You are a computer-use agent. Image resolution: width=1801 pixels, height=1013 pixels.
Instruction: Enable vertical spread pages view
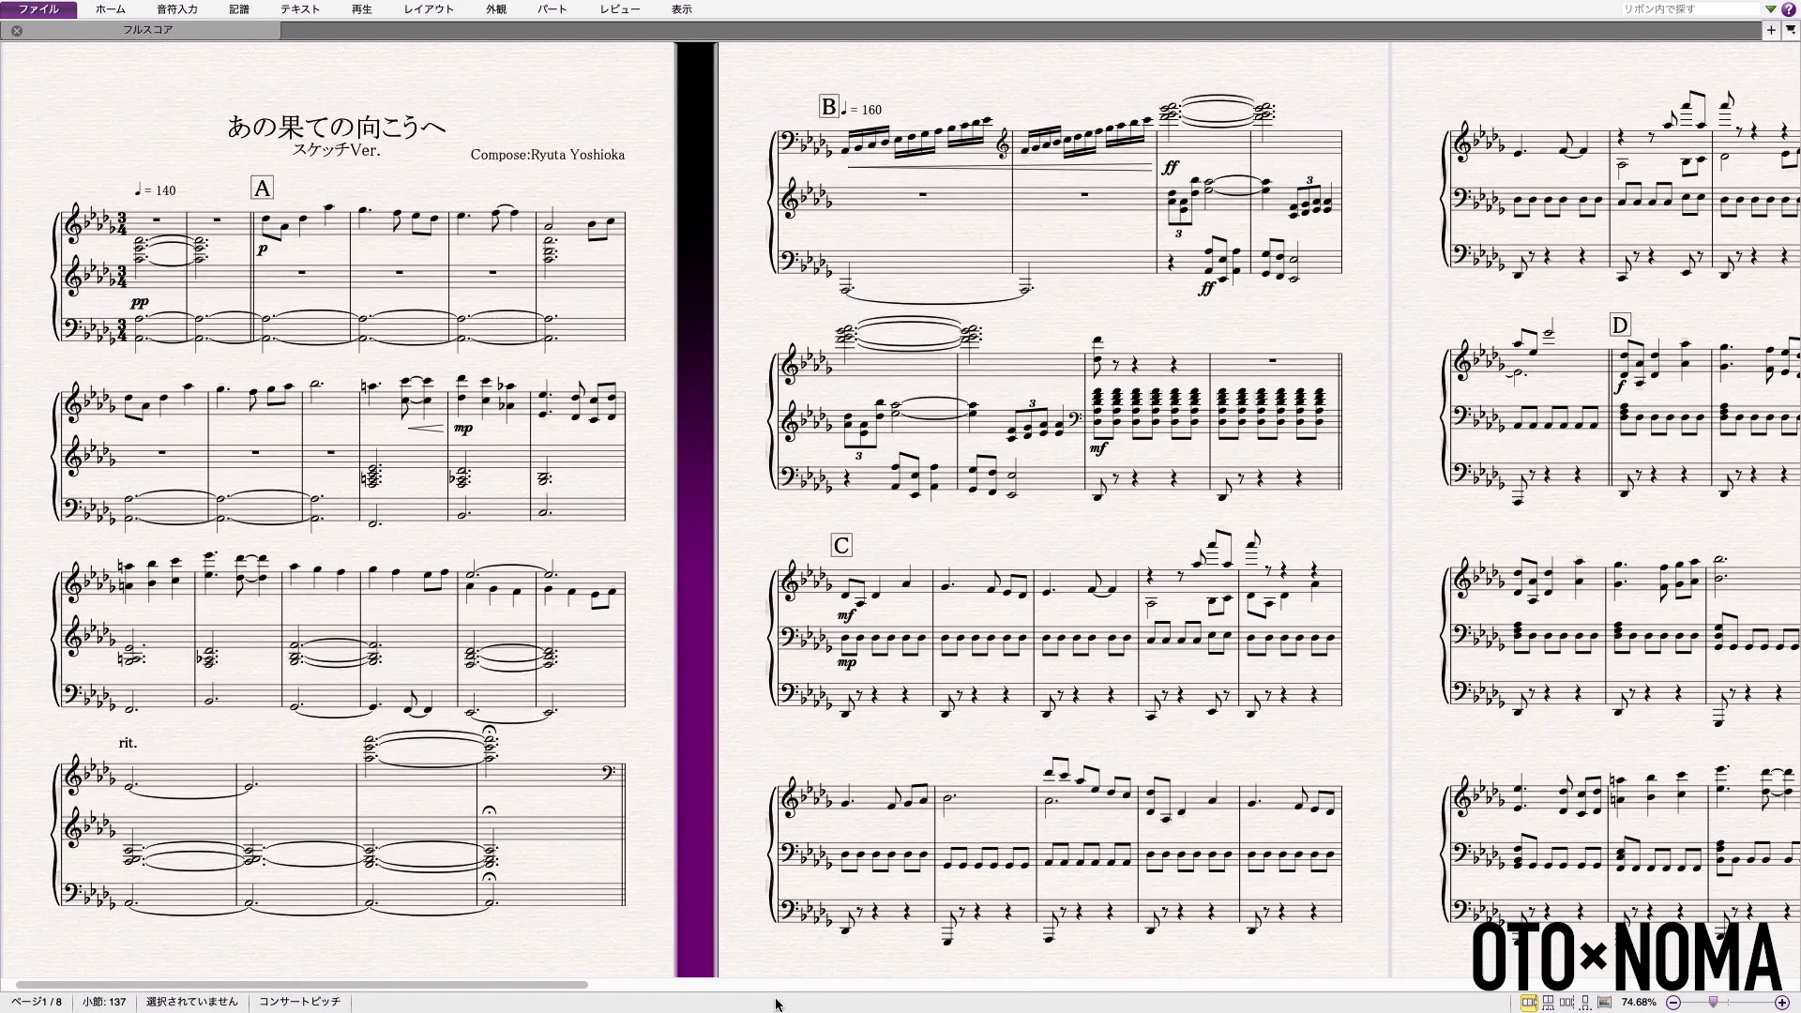1548,1003
